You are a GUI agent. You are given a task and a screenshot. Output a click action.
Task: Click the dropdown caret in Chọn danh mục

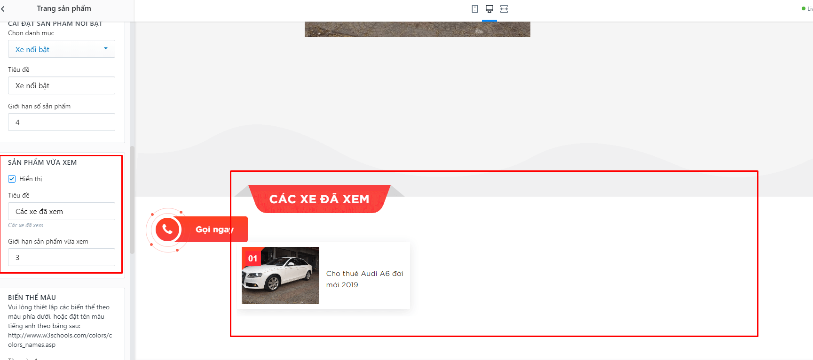106,49
